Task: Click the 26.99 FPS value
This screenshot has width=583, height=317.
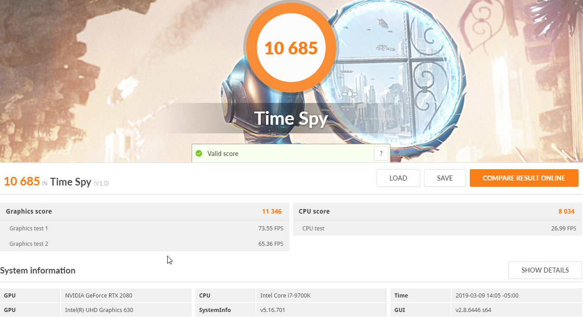Action: [x=564, y=229]
